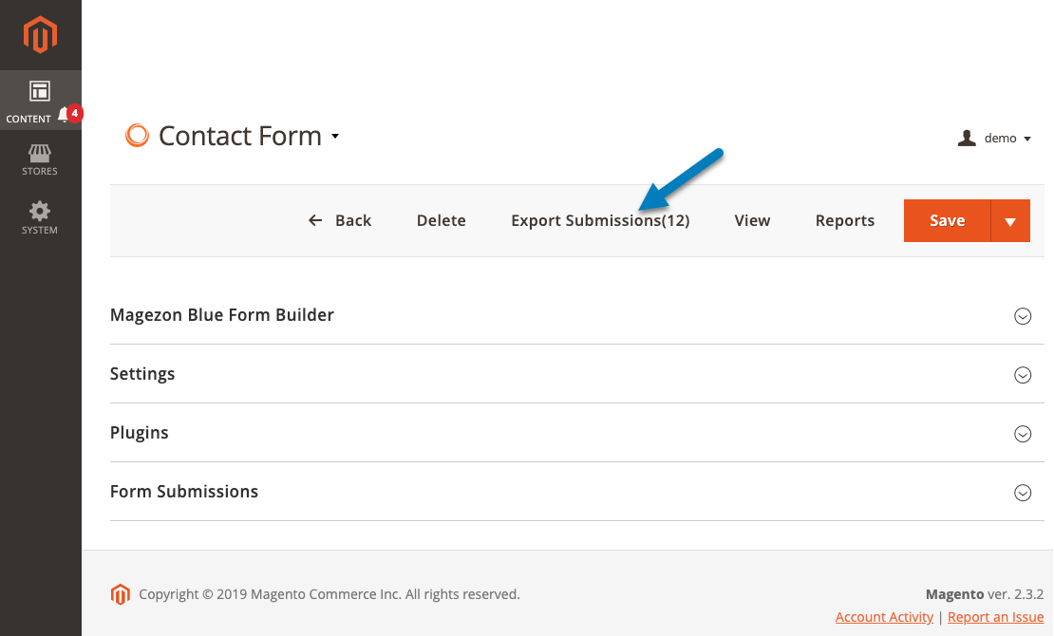The height and width of the screenshot is (636, 1054).
Task: Open the Content menu icon
Action: coord(40,91)
